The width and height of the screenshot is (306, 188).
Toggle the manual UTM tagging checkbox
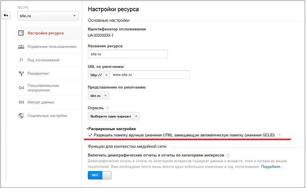(x=90, y=135)
